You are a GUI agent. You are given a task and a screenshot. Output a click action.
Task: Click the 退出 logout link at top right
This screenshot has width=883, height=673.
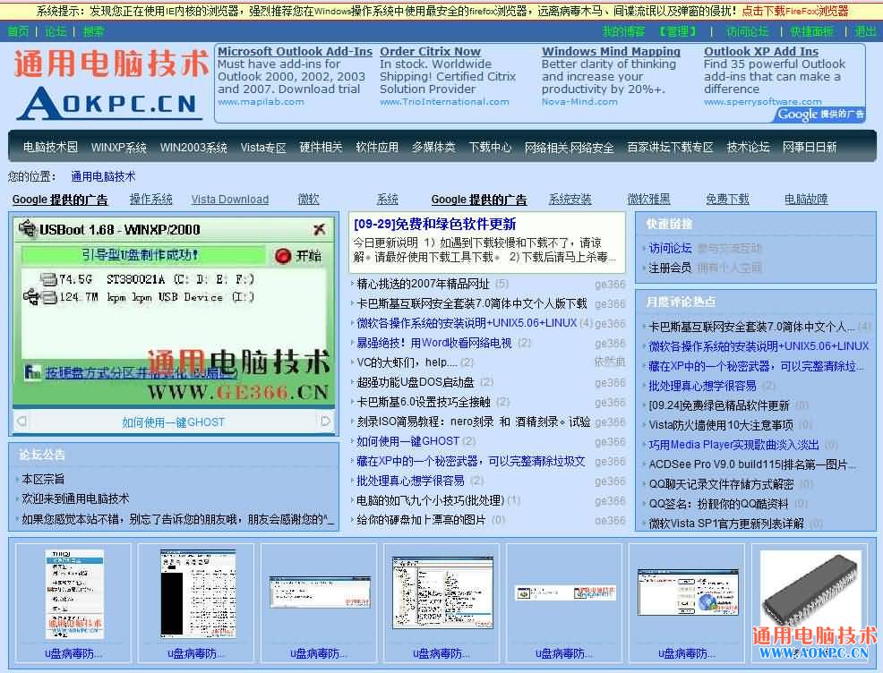click(865, 31)
